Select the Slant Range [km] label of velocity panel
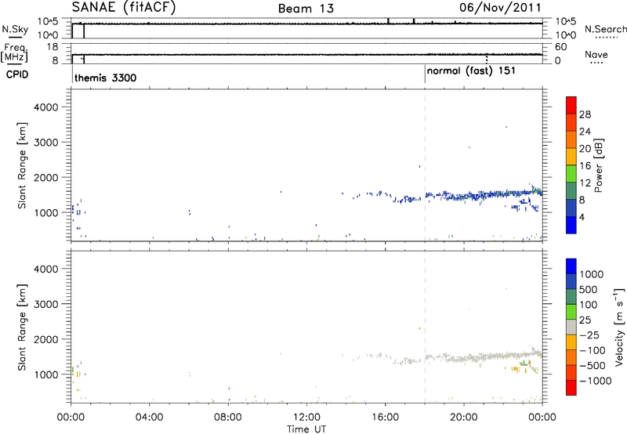 (22, 327)
